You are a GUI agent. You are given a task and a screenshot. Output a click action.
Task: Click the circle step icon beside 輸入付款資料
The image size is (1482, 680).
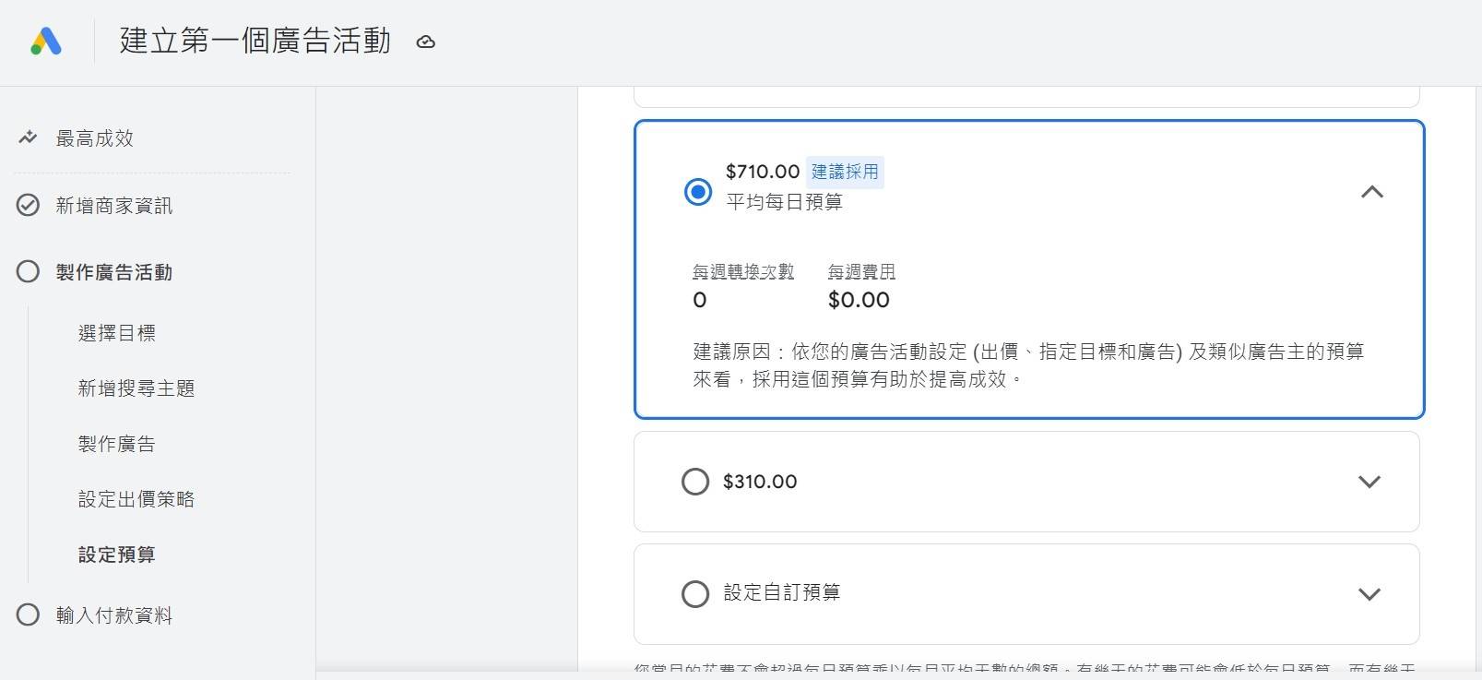pos(28,614)
